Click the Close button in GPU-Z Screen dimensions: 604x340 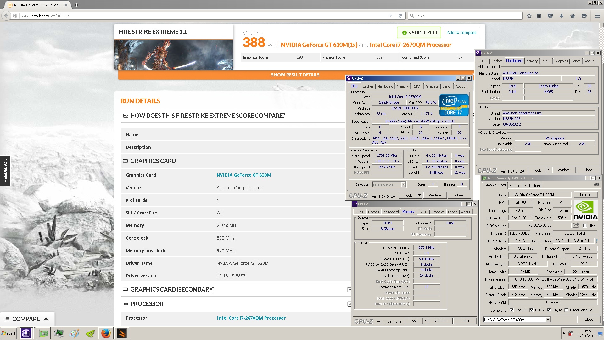[x=589, y=320]
